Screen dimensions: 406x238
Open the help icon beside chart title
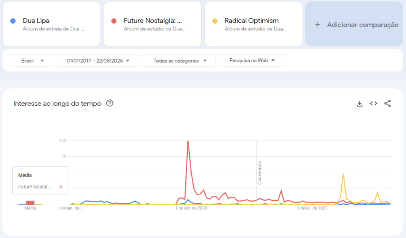(110, 103)
